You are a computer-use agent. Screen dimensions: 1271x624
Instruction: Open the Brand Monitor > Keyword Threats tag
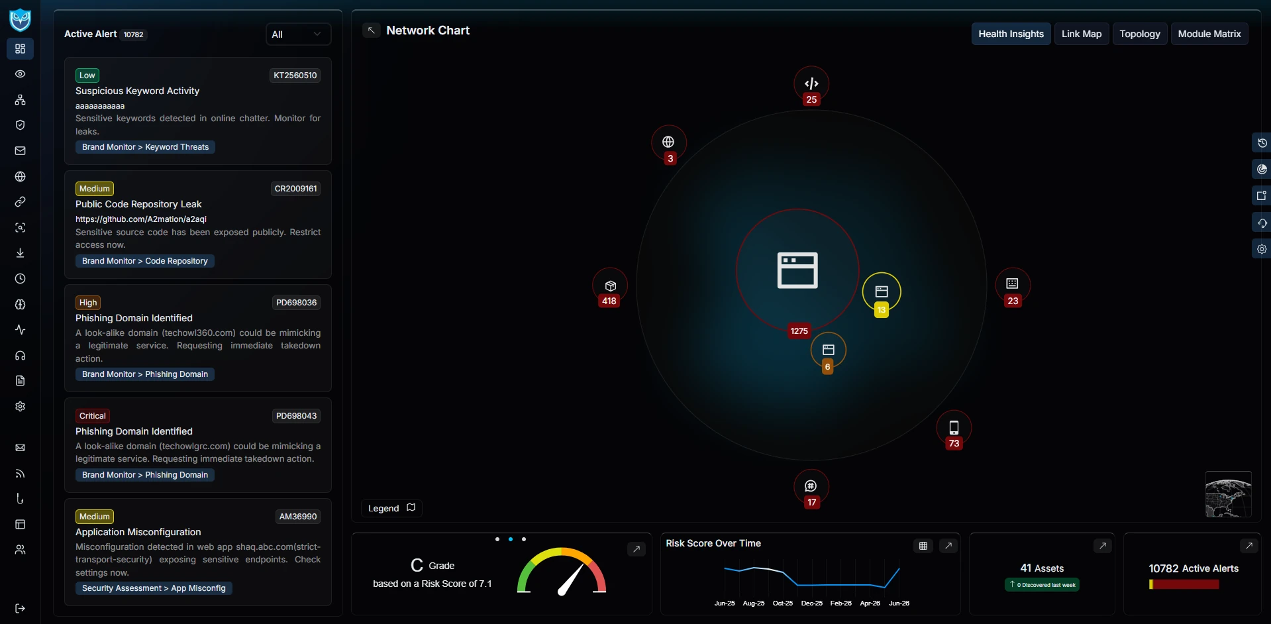pos(145,147)
